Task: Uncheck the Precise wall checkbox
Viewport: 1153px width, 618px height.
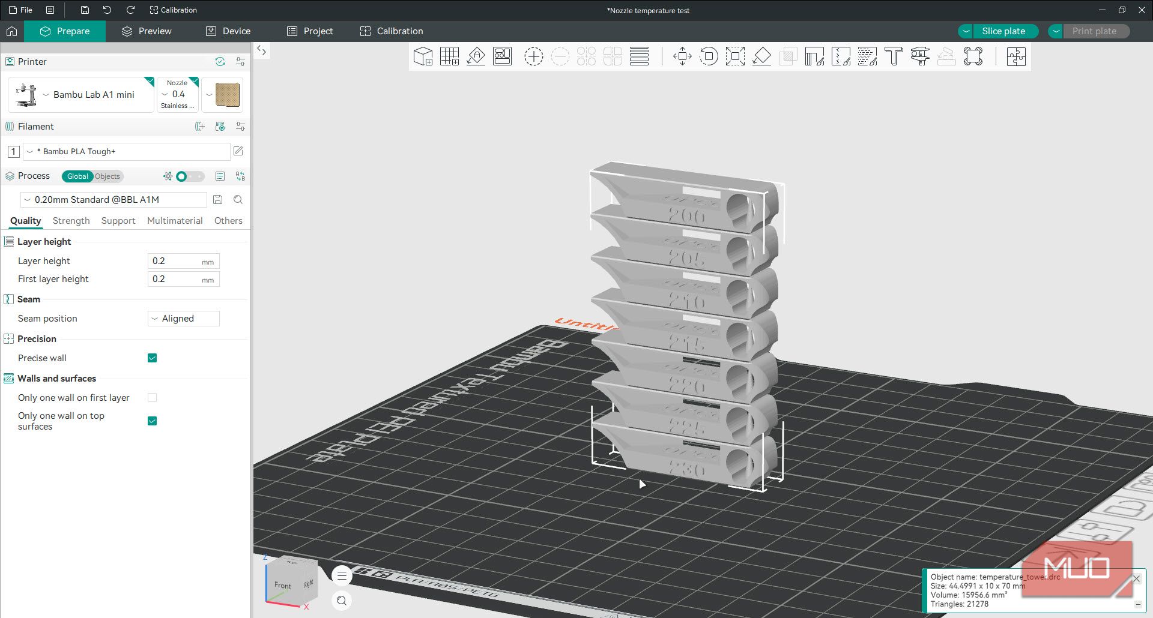Action: tap(153, 358)
